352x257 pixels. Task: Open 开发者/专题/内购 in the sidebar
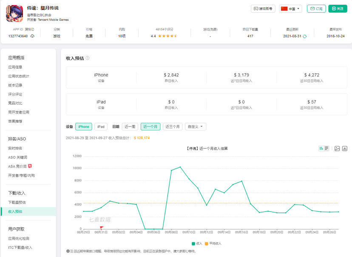coord(21,176)
